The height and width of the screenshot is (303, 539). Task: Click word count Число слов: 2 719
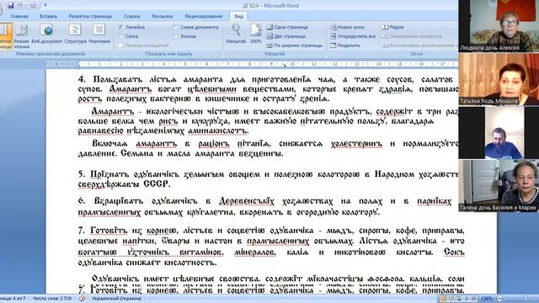pos(52,299)
